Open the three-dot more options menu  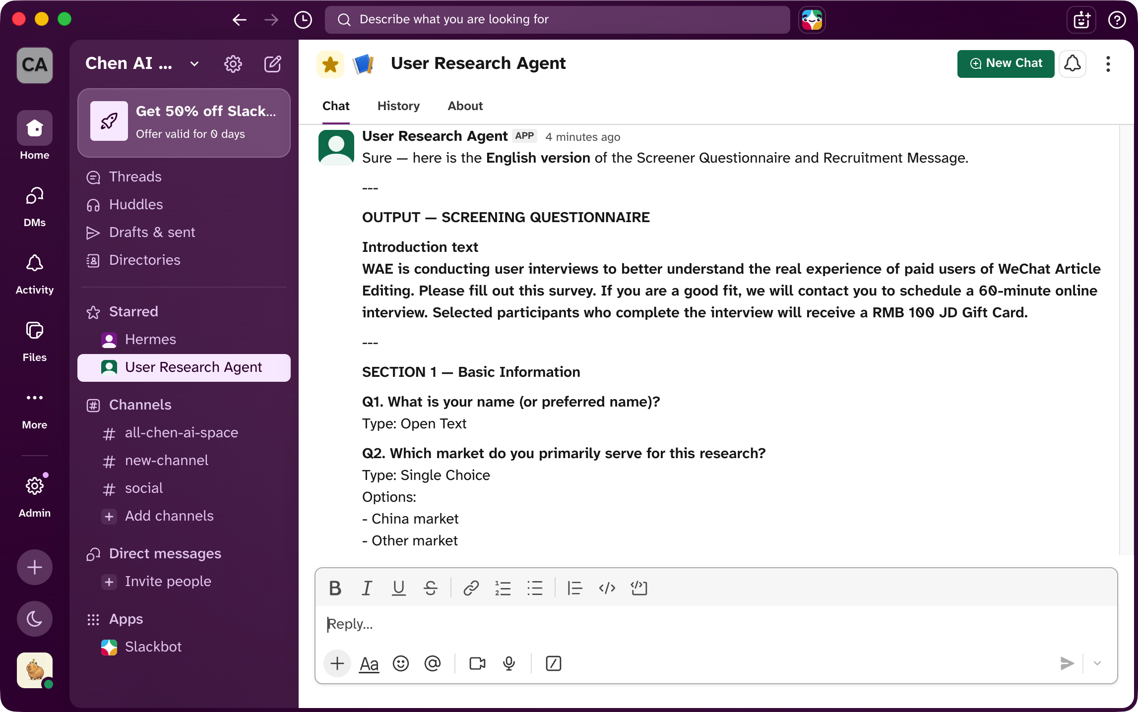pyautogui.click(x=1108, y=64)
